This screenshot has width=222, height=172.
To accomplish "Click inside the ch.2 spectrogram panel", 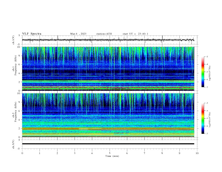I will click(108, 115).
